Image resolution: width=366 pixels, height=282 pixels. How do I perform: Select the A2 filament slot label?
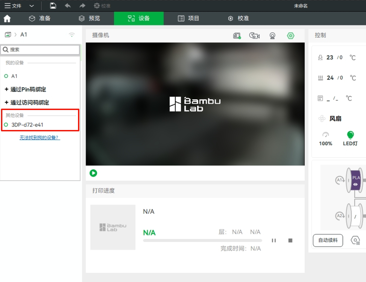[340, 216]
